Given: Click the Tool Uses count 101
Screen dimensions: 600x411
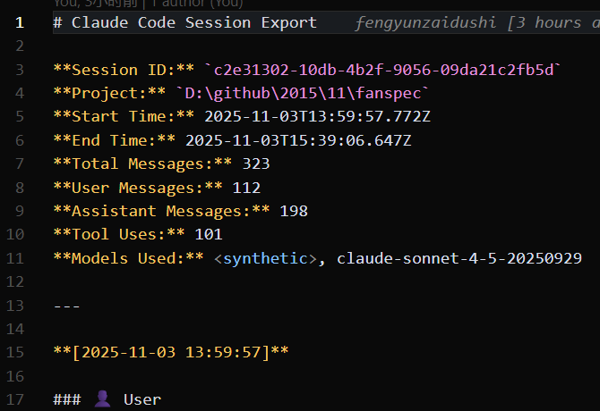Looking at the screenshot, I should [208, 234].
